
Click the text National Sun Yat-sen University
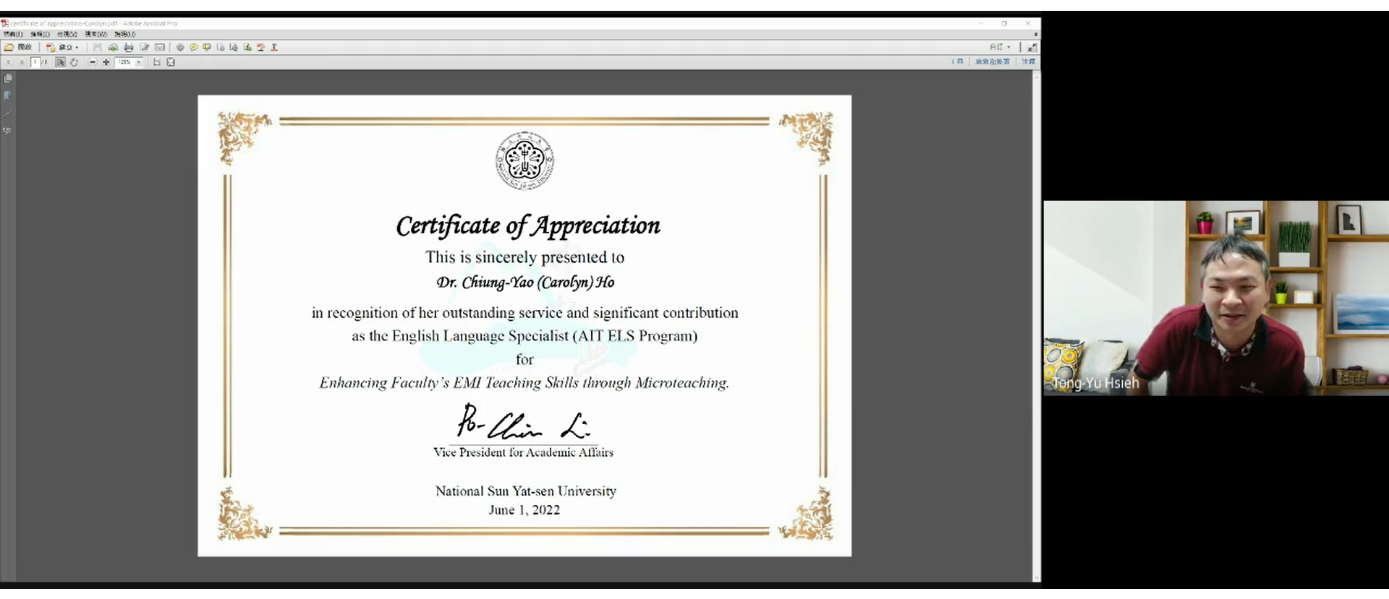point(526,491)
